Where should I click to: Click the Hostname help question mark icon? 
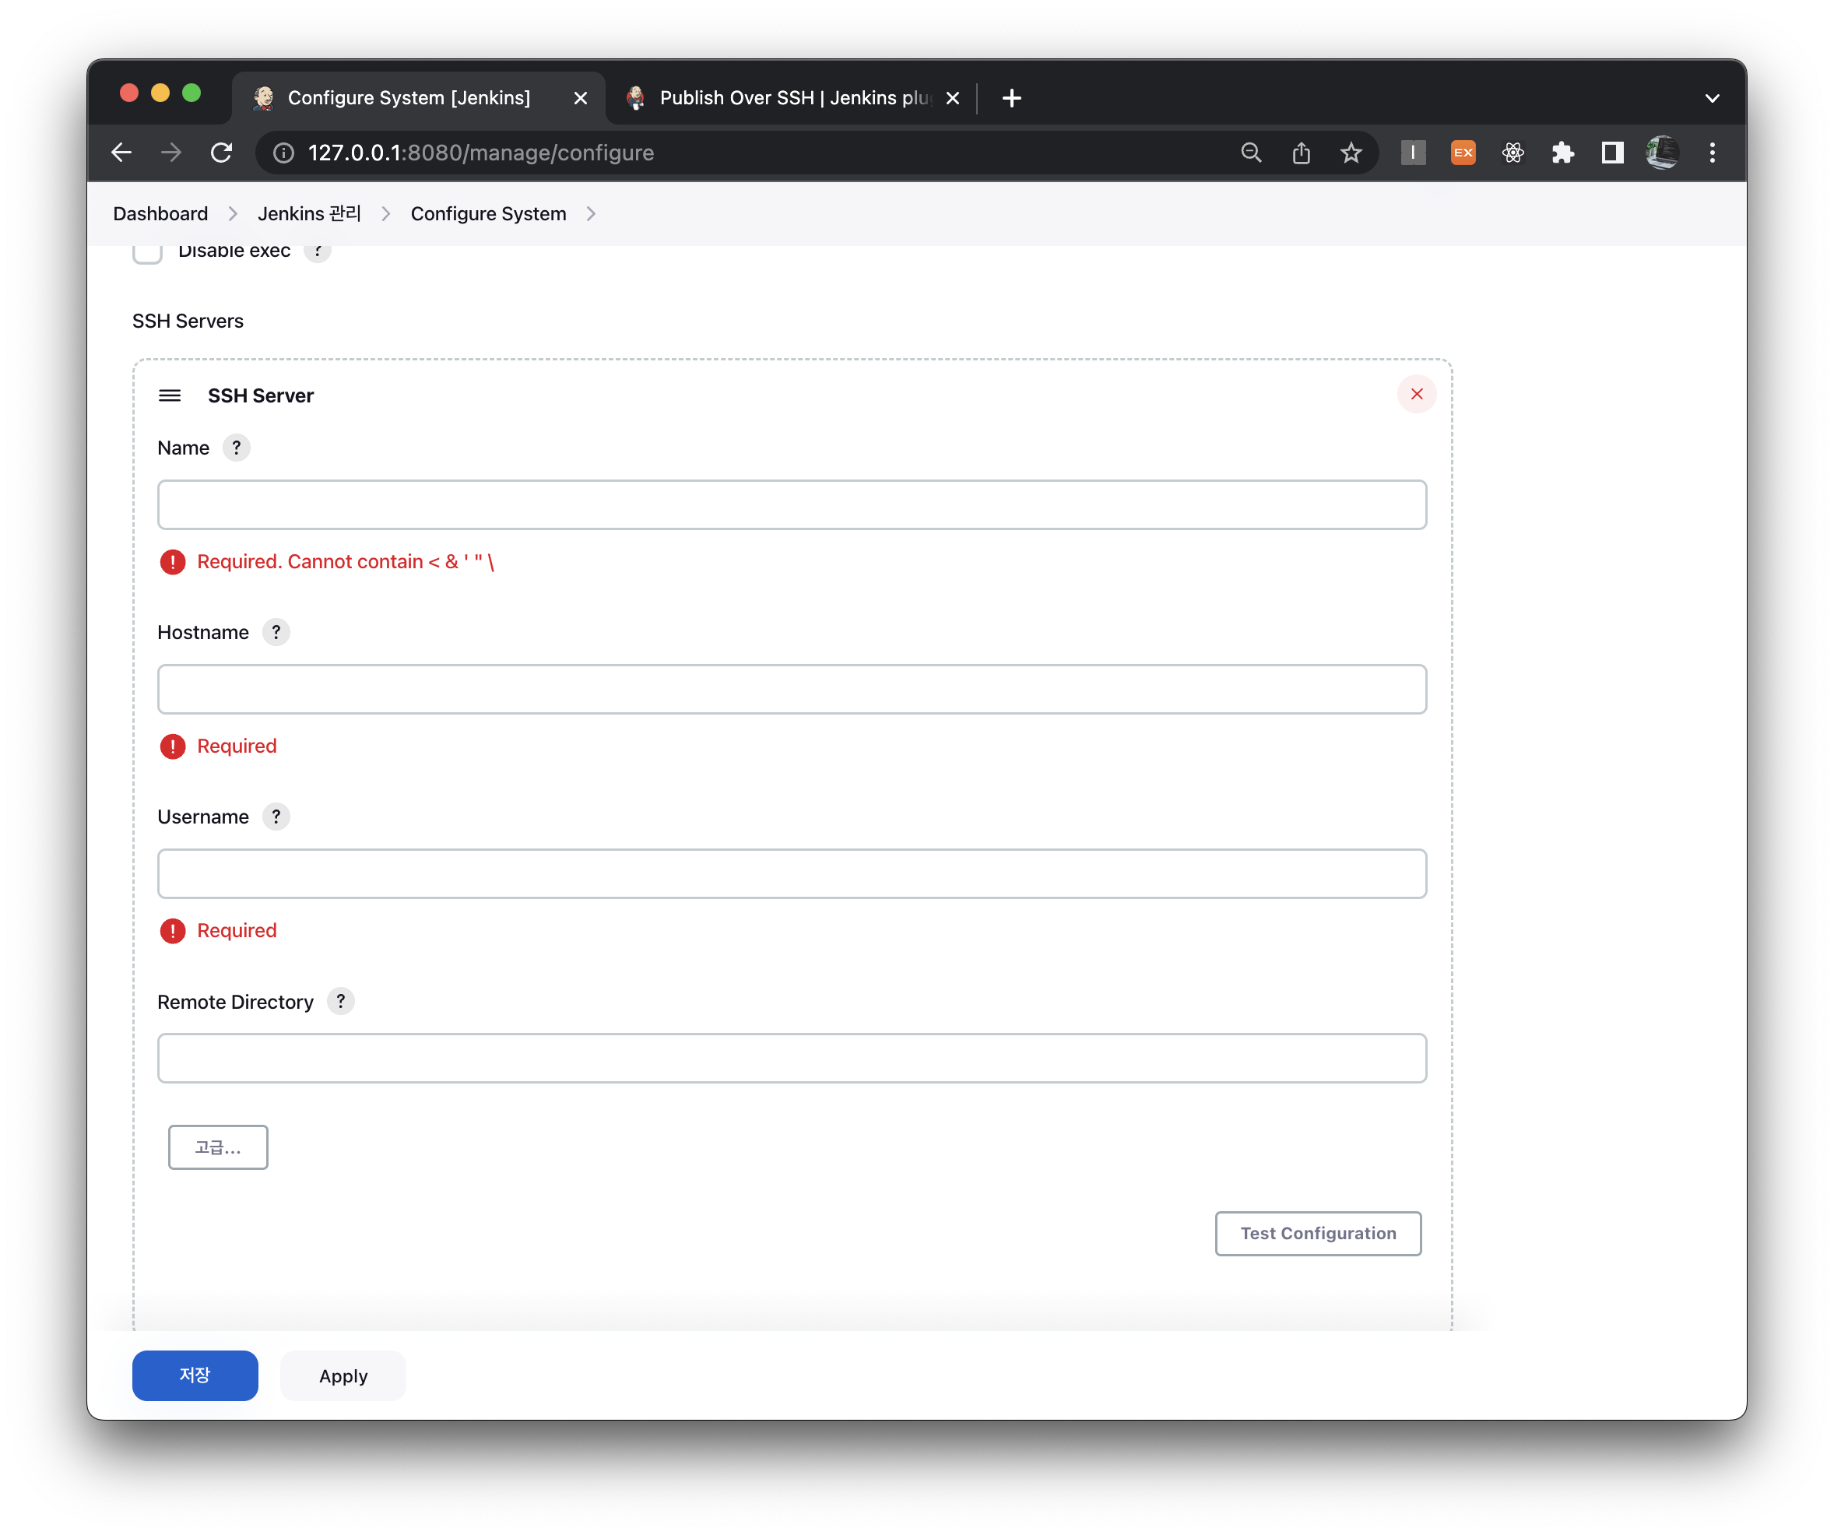[x=276, y=632]
